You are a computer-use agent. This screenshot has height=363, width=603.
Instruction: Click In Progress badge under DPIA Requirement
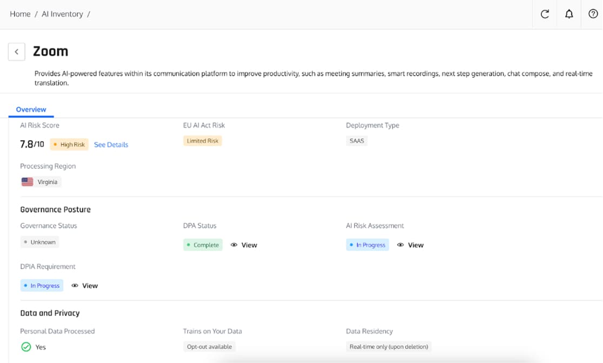[x=42, y=286]
